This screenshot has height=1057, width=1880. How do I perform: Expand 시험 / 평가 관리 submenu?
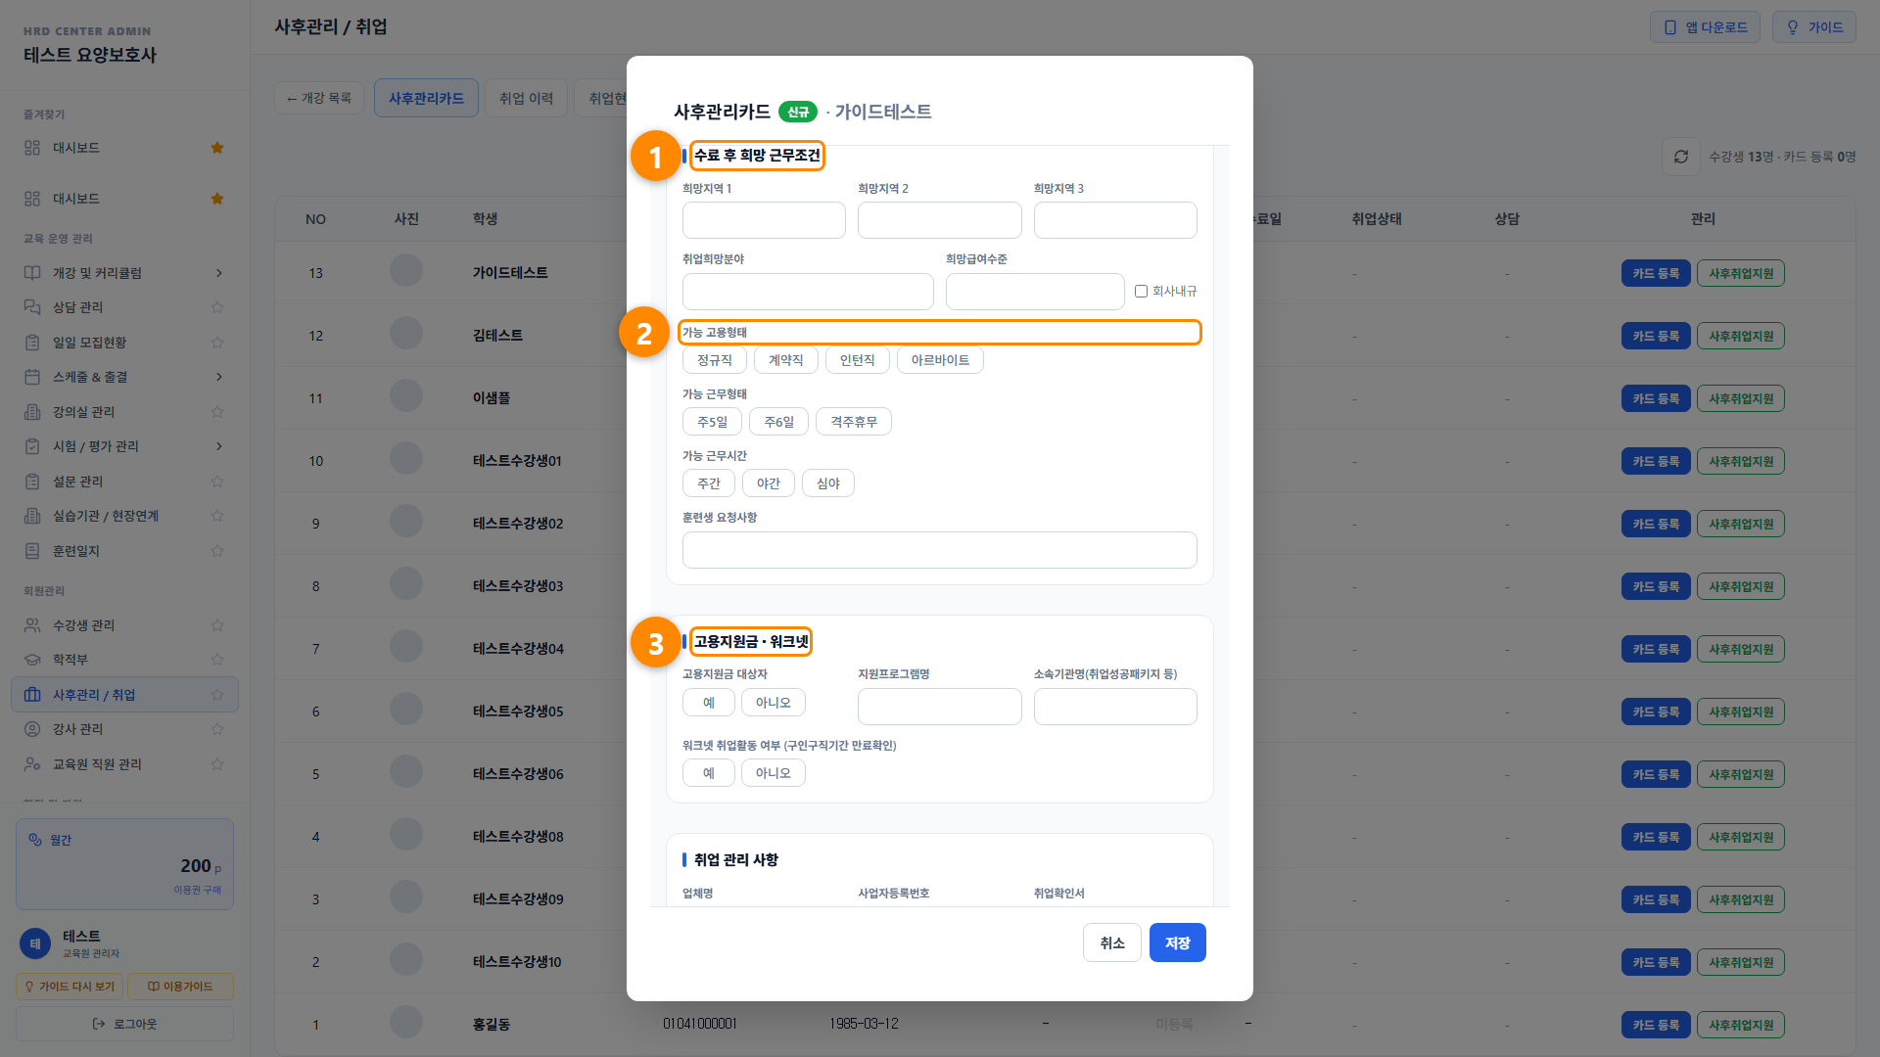[x=218, y=446]
